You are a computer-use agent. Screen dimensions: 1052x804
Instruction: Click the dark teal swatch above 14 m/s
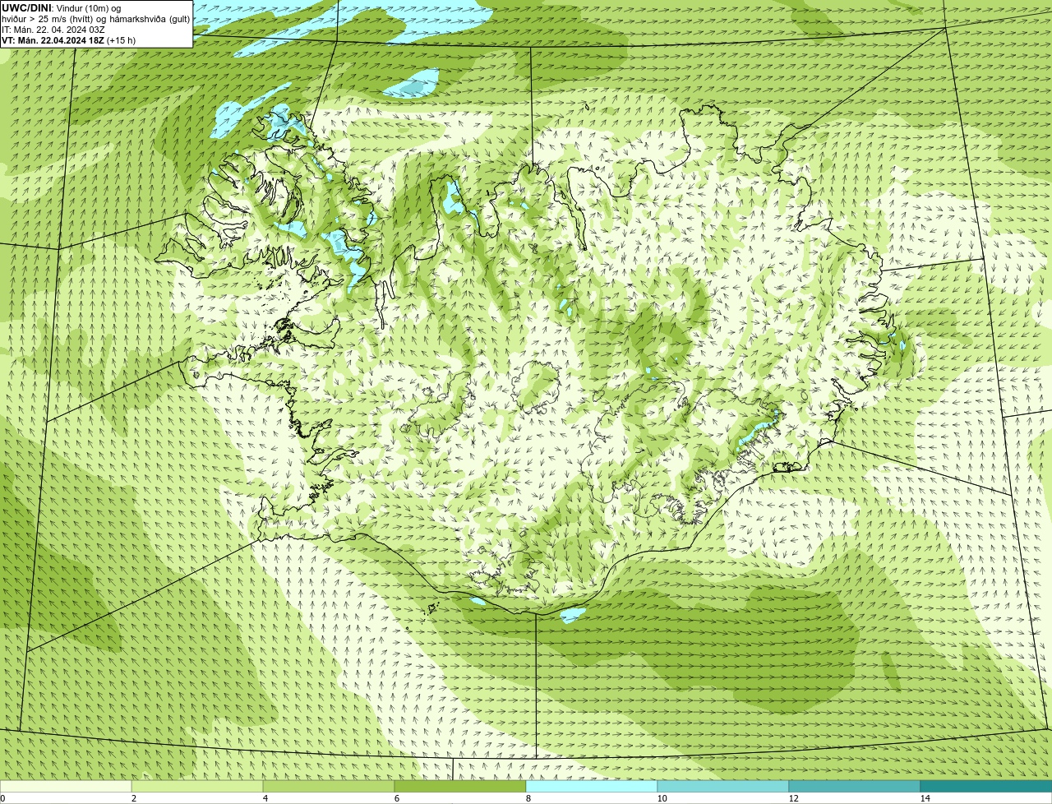[x=986, y=786]
